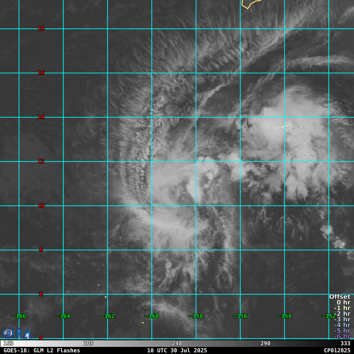The width and height of the screenshot is (354, 354).
Task: Click the latitude label 10
Action: click(41, 206)
